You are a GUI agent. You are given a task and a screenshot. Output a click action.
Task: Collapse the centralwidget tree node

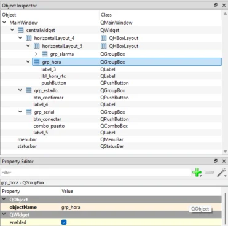coord(12,30)
